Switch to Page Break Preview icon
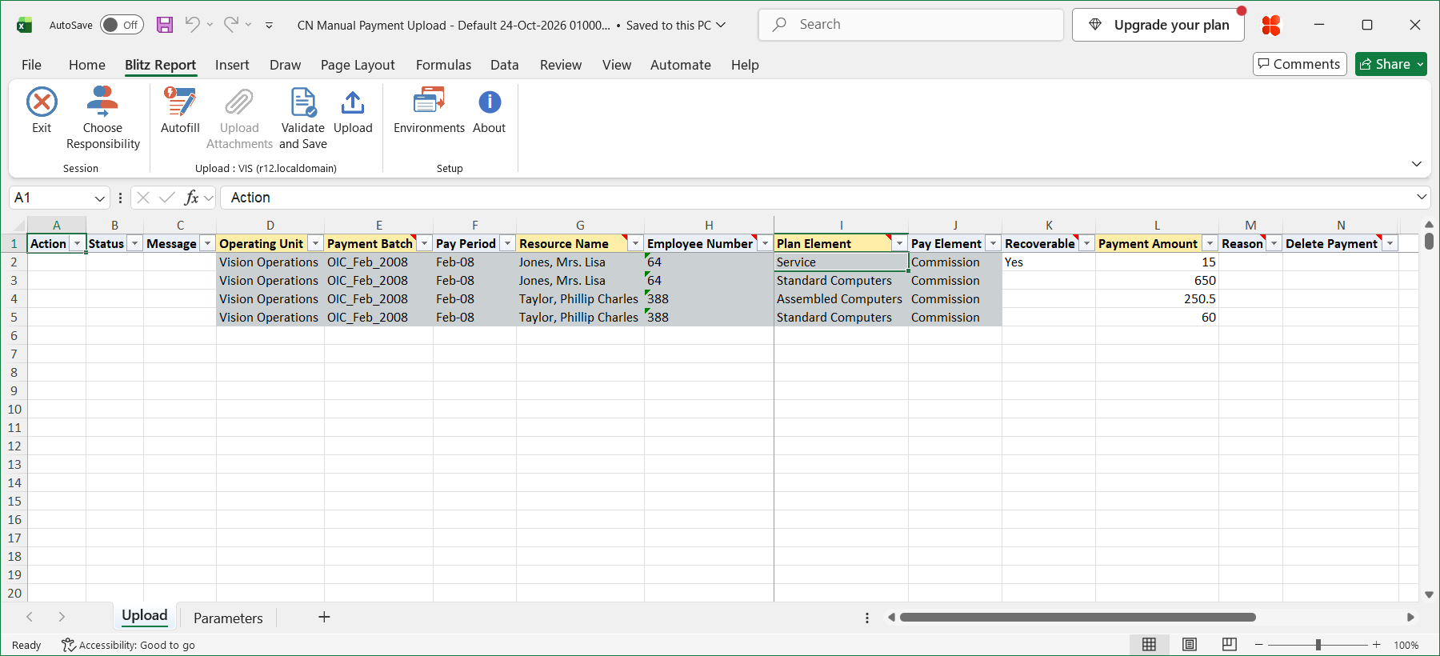Screen dimensions: 1440x656 [x=1230, y=645]
